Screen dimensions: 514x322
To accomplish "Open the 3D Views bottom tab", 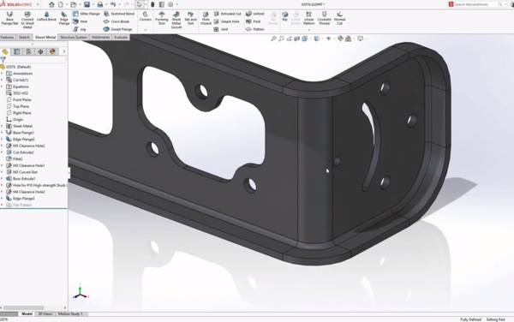I will pyautogui.click(x=45, y=313).
